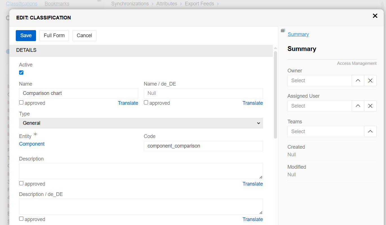Clear the Assigned User with X icon
Viewport: 386px width, 225px height.
370,106
